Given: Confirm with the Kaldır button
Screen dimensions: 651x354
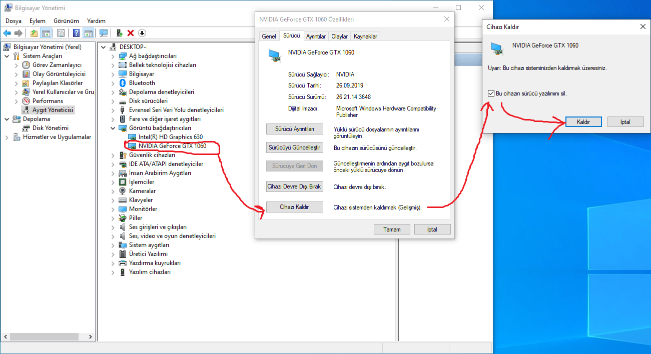Looking at the screenshot, I should 583,122.
